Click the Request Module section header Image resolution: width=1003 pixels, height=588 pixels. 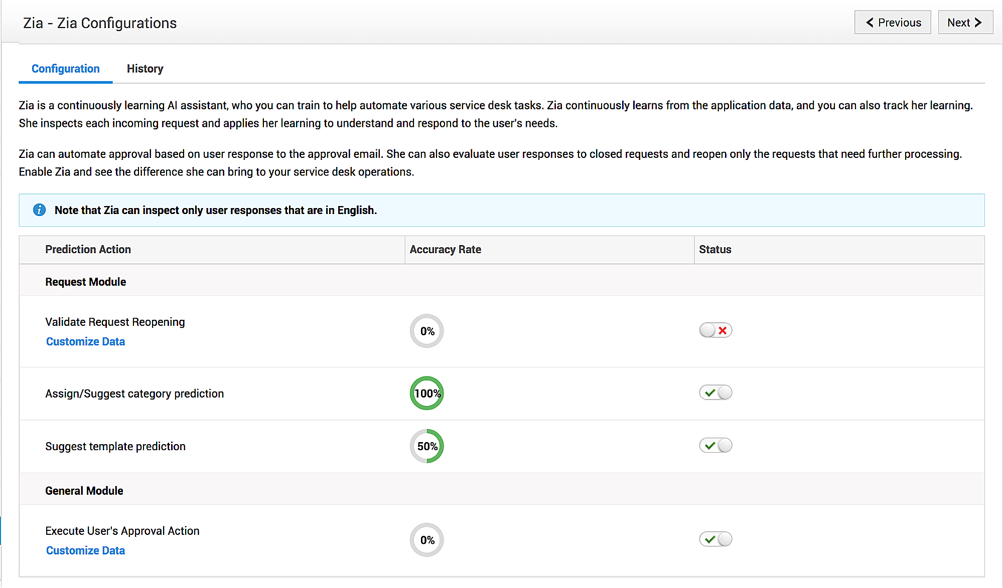pyautogui.click(x=85, y=282)
